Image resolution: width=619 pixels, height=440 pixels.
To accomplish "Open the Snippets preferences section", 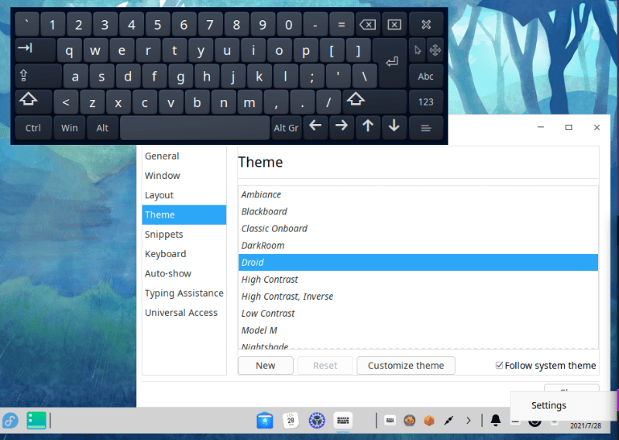I will 184,235.
